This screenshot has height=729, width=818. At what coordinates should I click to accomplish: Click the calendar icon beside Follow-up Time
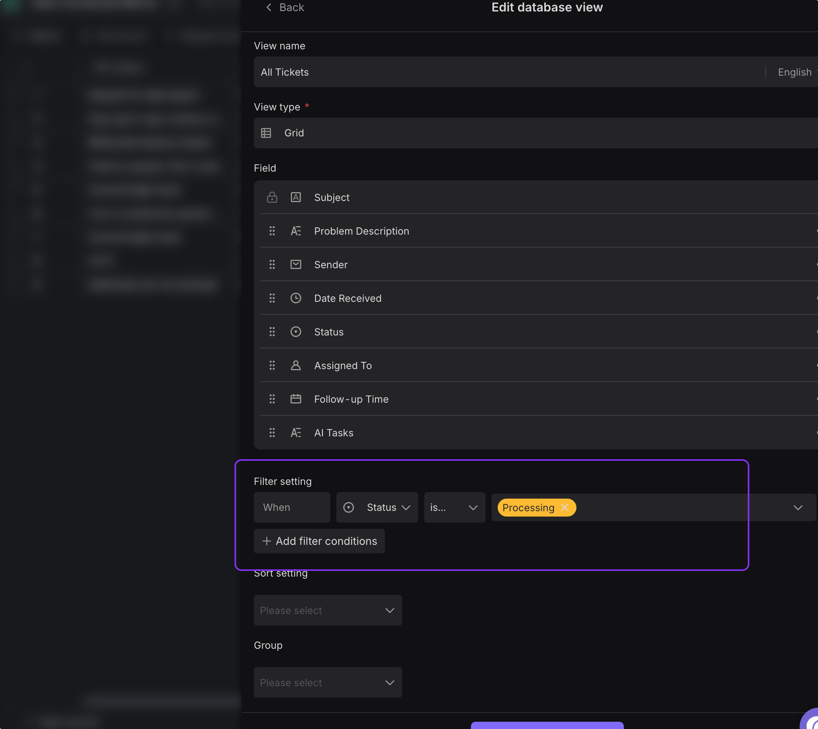[x=296, y=399]
